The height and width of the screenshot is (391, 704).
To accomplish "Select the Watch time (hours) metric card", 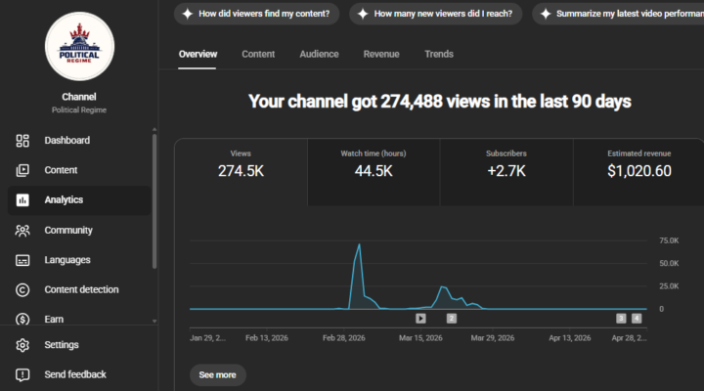I will pos(374,172).
